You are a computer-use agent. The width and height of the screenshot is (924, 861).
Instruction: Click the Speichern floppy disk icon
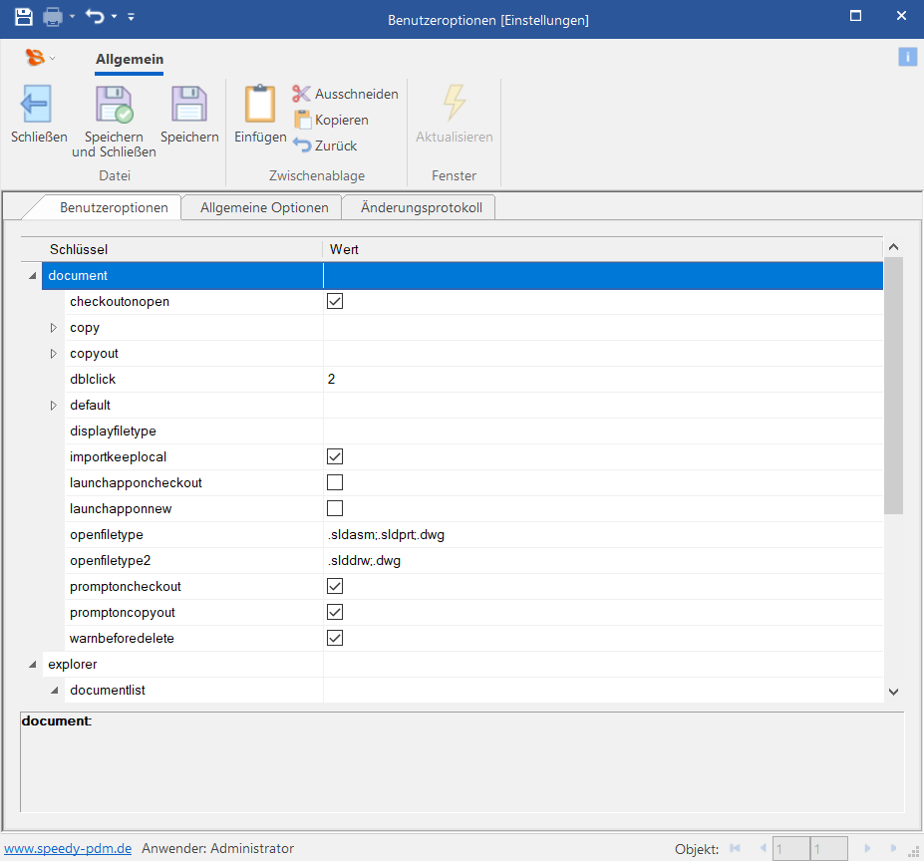coord(188,104)
